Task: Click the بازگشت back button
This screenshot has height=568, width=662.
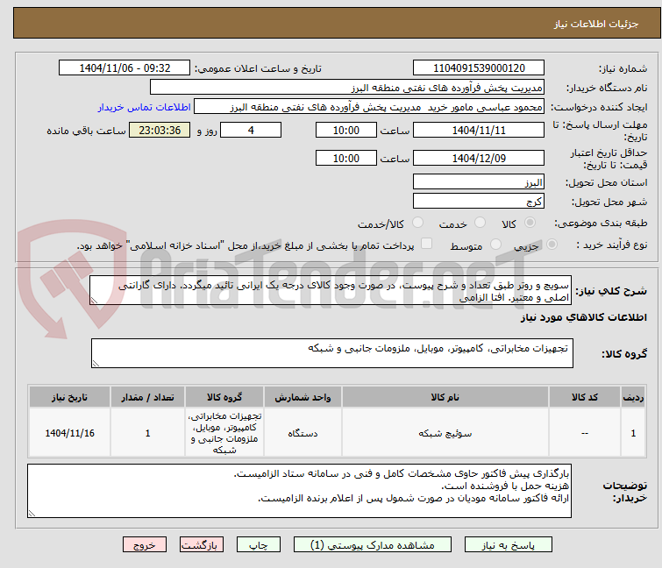Action: click(202, 545)
